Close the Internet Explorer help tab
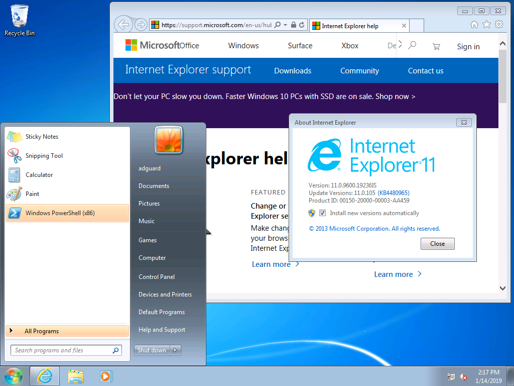 pos(404,26)
